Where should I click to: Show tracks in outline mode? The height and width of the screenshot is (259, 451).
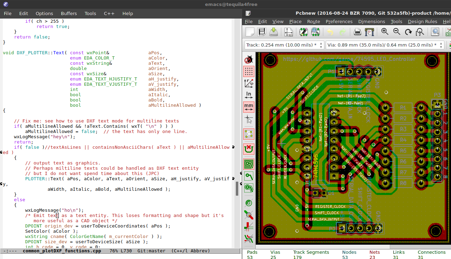[x=249, y=215]
